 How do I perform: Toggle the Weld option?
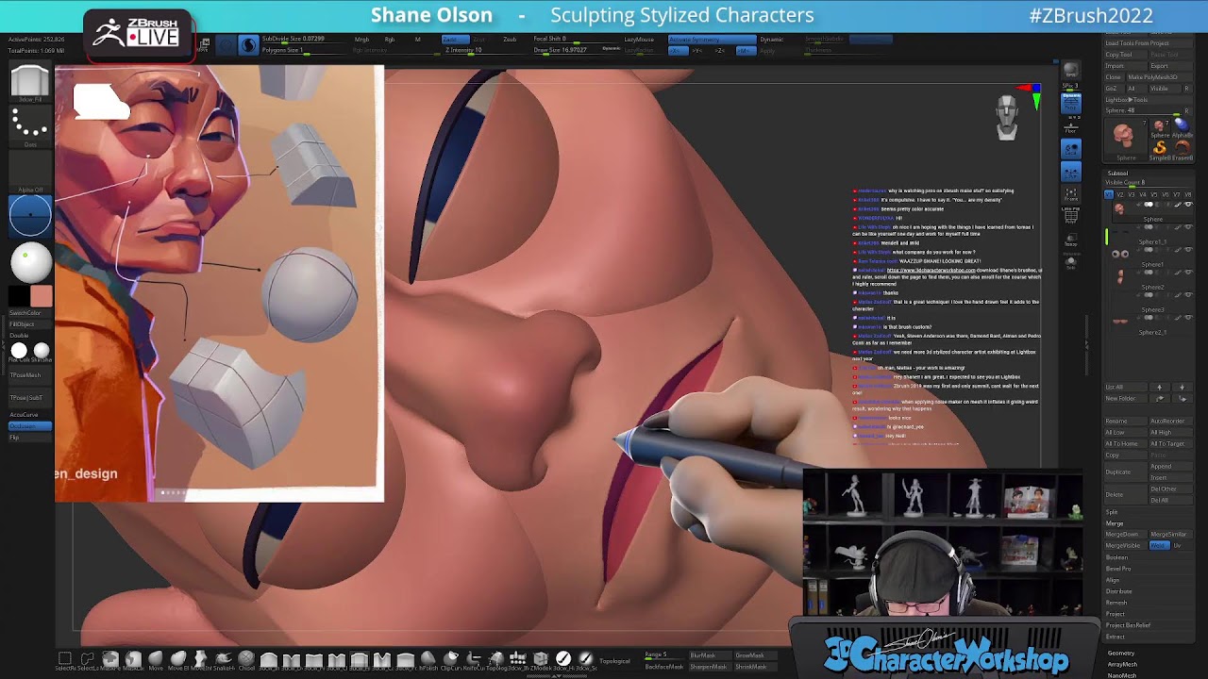[1160, 546]
